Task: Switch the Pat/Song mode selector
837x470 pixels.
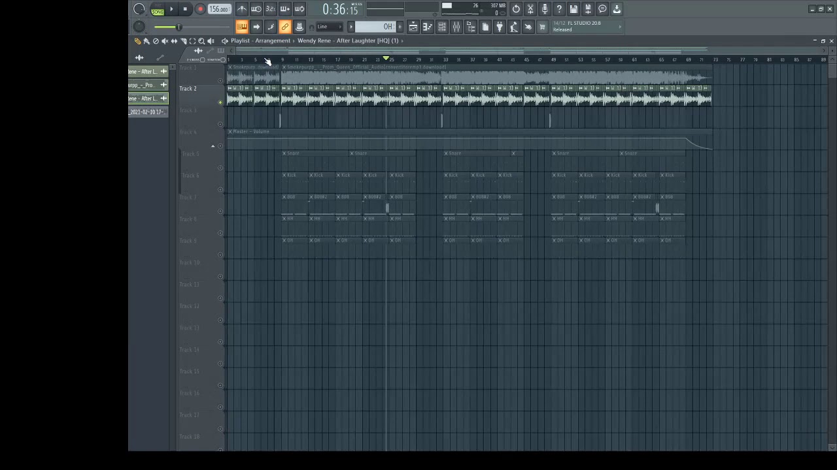Action: [x=158, y=9]
